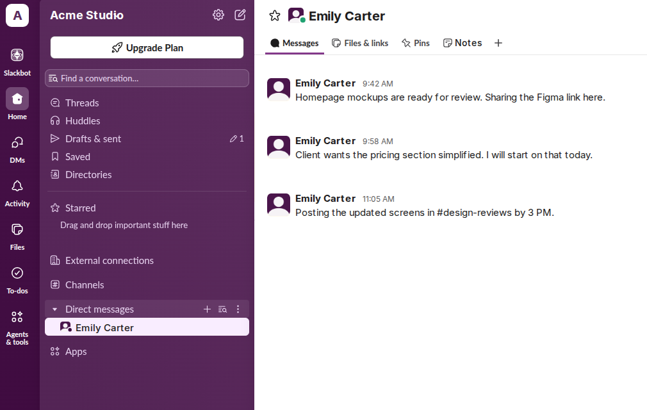Open DMs in the rail
Viewport: 647px width, 410px height.
point(17,149)
